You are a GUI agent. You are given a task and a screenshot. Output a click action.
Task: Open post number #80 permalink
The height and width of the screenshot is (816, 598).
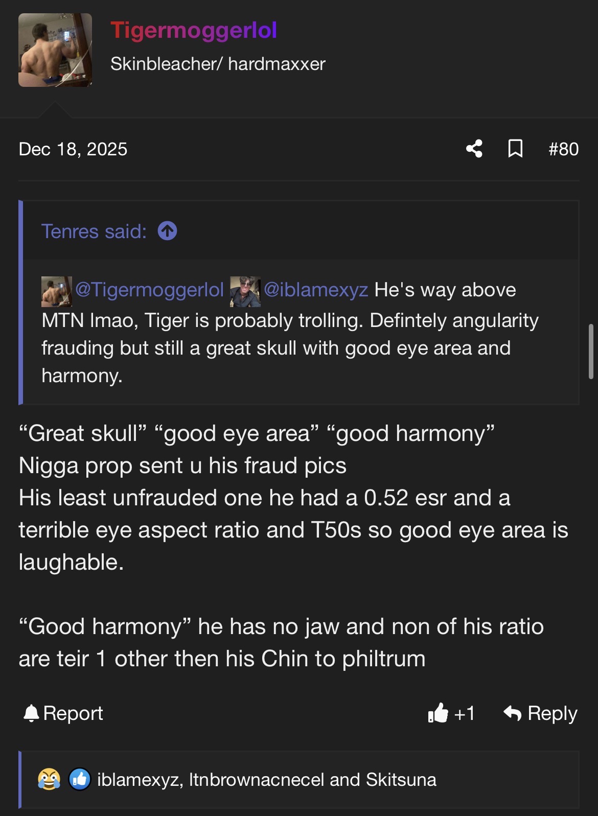[x=563, y=149]
